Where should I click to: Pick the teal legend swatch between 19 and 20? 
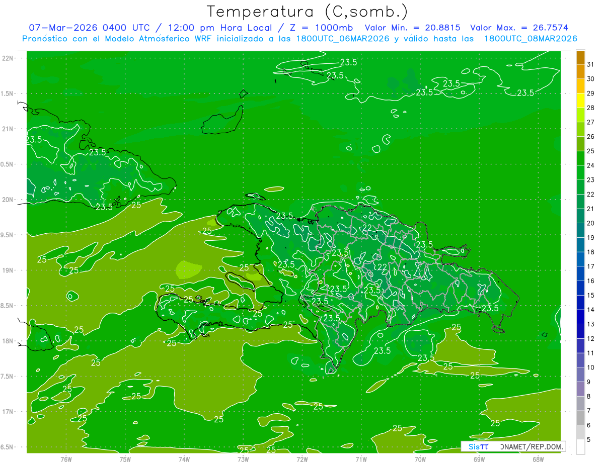point(580,230)
